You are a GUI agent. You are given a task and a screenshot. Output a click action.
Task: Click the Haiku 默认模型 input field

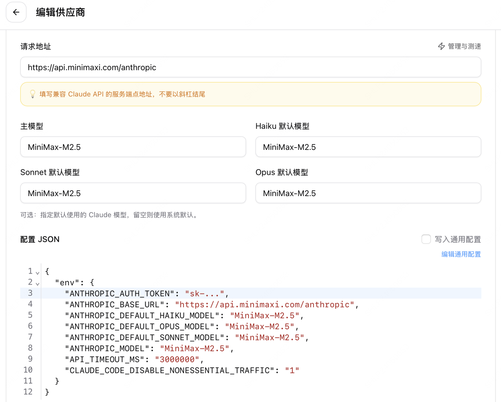368,147
